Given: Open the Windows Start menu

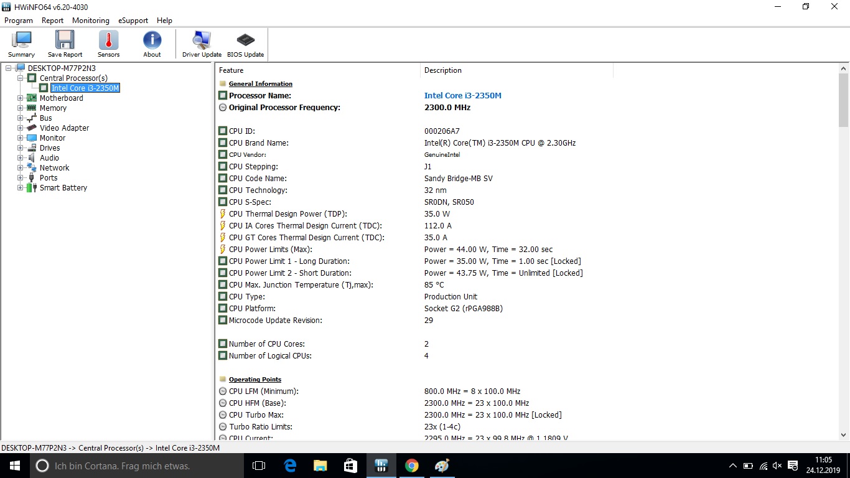Looking at the screenshot, I should [x=15, y=466].
